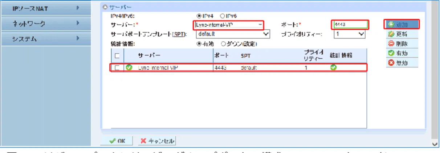440x153 pixels.
Task: Click green status icon beside Lync-internal-VIP
Action: (129, 67)
